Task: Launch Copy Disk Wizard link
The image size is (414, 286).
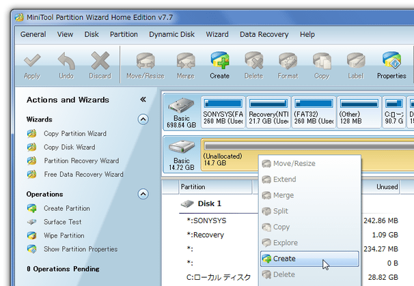Action: coord(70,147)
